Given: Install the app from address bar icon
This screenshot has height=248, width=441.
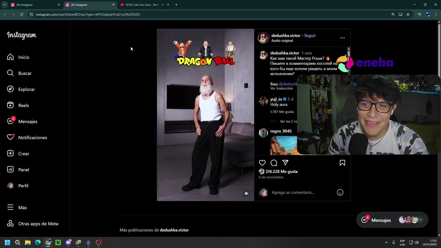Looking at the screenshot, I should pyautogui.click(x=400, y=14).
